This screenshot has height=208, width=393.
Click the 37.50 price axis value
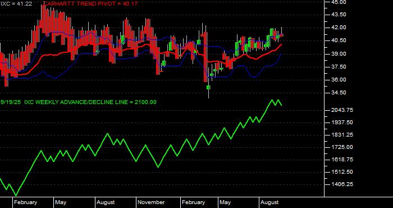tap(339, 67)
